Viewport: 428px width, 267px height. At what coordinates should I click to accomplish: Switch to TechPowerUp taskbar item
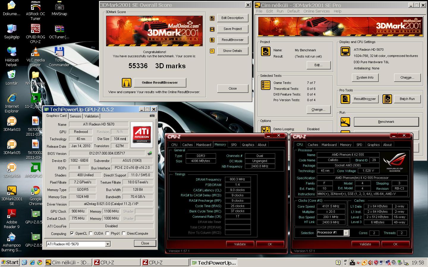pos(214,263)
